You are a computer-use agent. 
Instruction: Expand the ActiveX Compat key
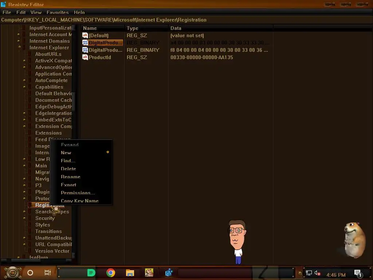pos(24,61)
